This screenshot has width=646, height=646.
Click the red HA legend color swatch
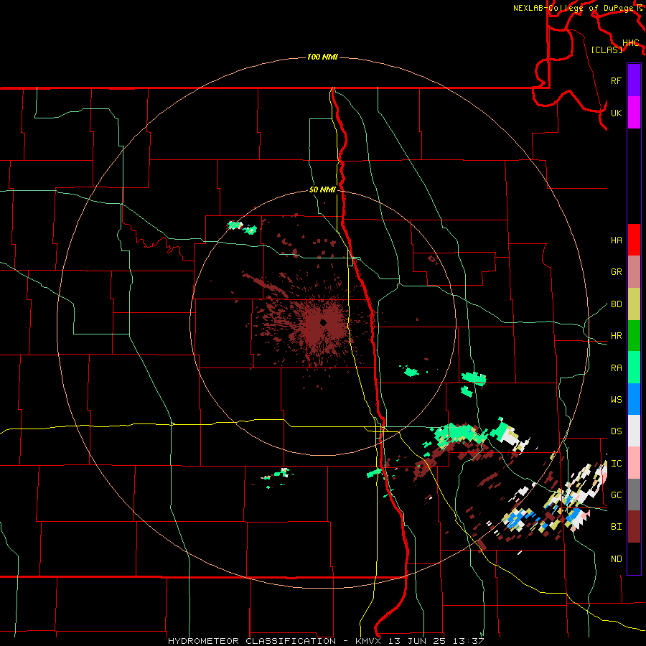(x=634, y=240)
